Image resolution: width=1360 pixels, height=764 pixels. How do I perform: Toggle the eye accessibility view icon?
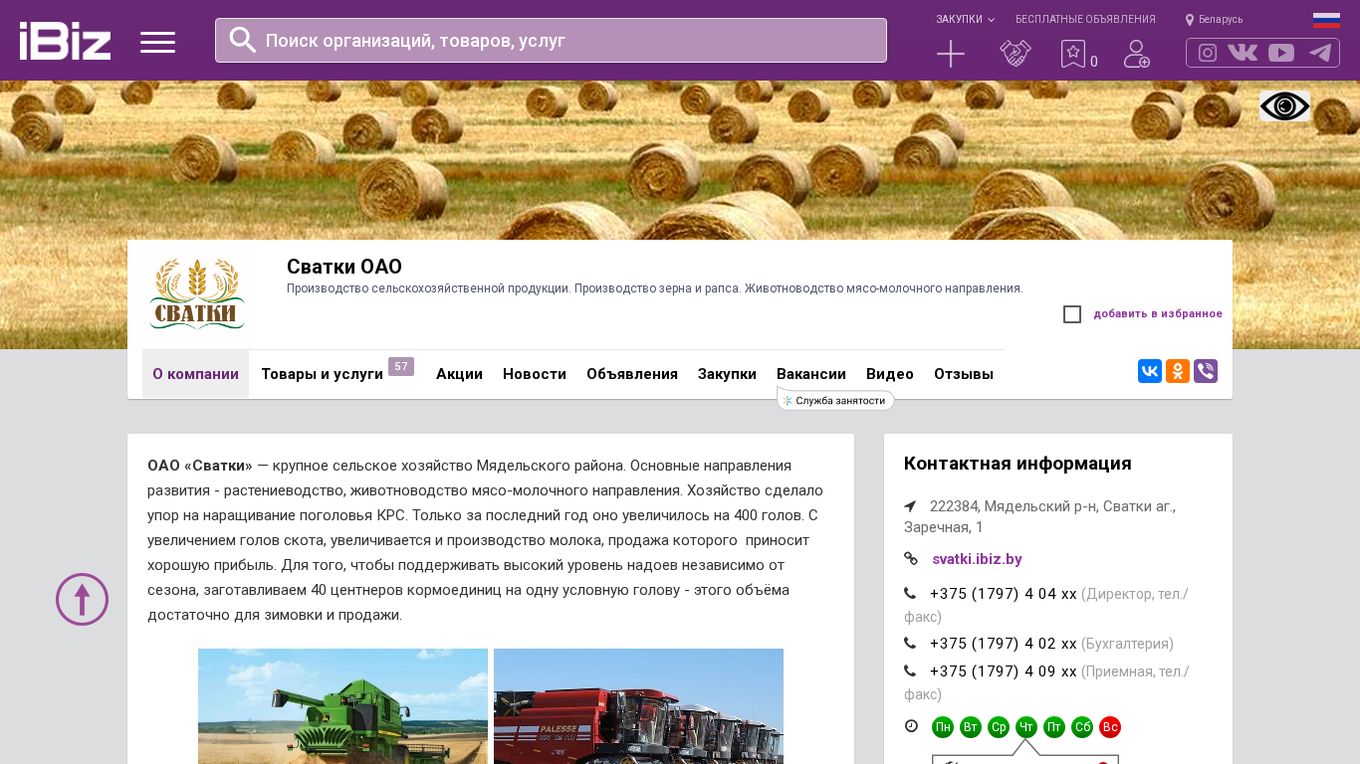click(1284, 106)
